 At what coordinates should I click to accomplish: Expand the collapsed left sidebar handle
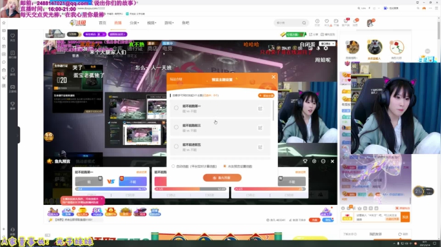[x=18, y=135]
